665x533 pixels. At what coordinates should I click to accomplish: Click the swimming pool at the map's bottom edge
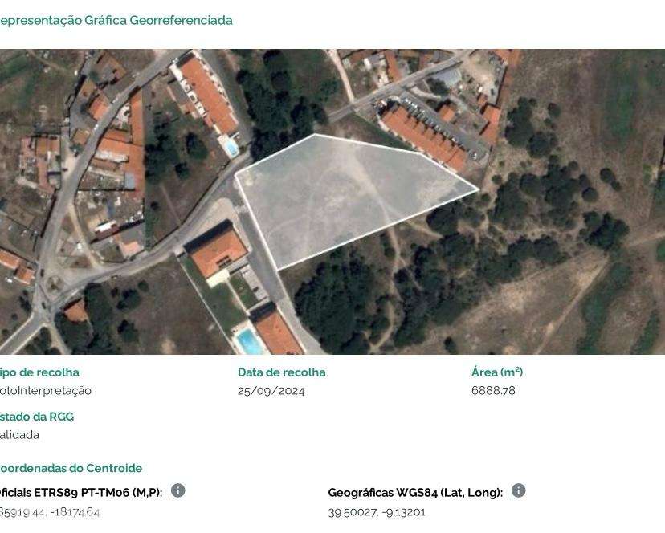(250, 343)
